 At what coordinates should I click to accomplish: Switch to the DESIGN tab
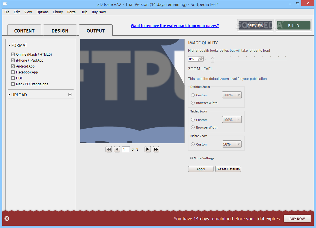(60, 30)
